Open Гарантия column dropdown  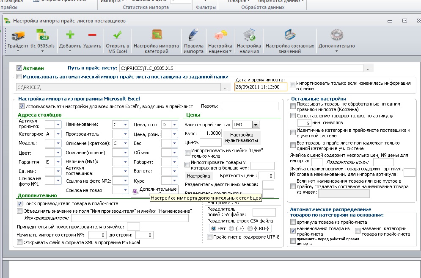click(58, 162)
